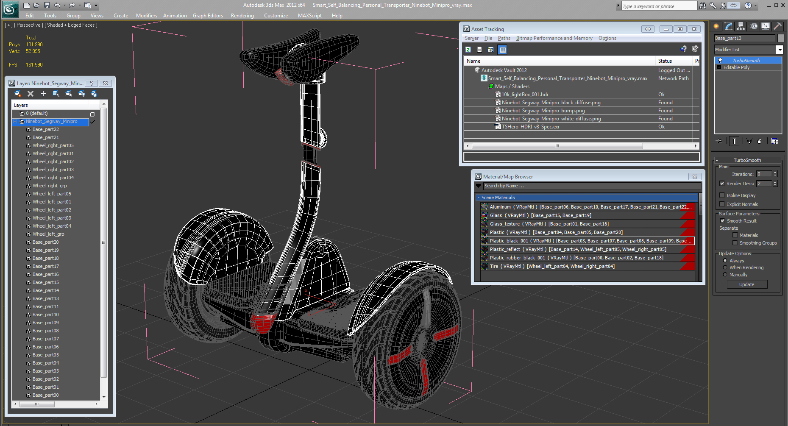Enable Explicit Normals checkbox
This screenshot has height=426, width=788.
(722, 204)
